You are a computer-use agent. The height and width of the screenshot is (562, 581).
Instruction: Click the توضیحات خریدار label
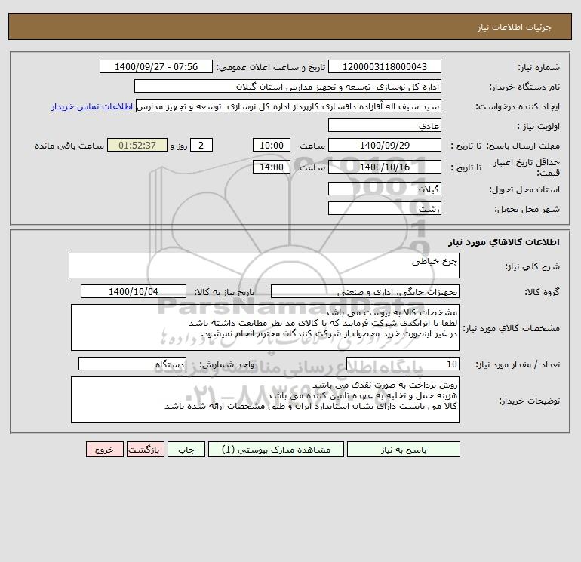(530, 401)
